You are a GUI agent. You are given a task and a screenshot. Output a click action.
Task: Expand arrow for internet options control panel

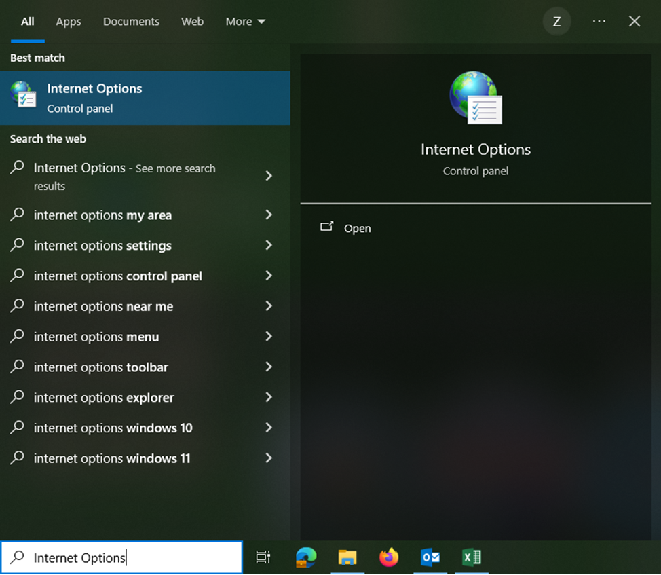click(269, 276)
